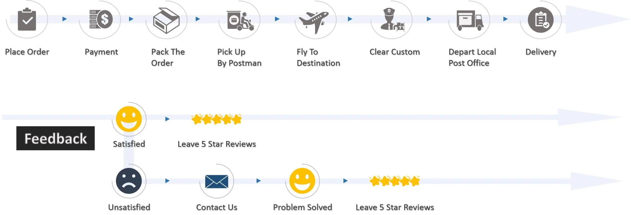Click the Contact Us text label
631x215 pixels.
point(217,207)
